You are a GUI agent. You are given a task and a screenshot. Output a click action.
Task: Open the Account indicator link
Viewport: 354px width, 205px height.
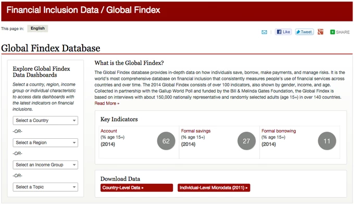(x=109, y=131)
